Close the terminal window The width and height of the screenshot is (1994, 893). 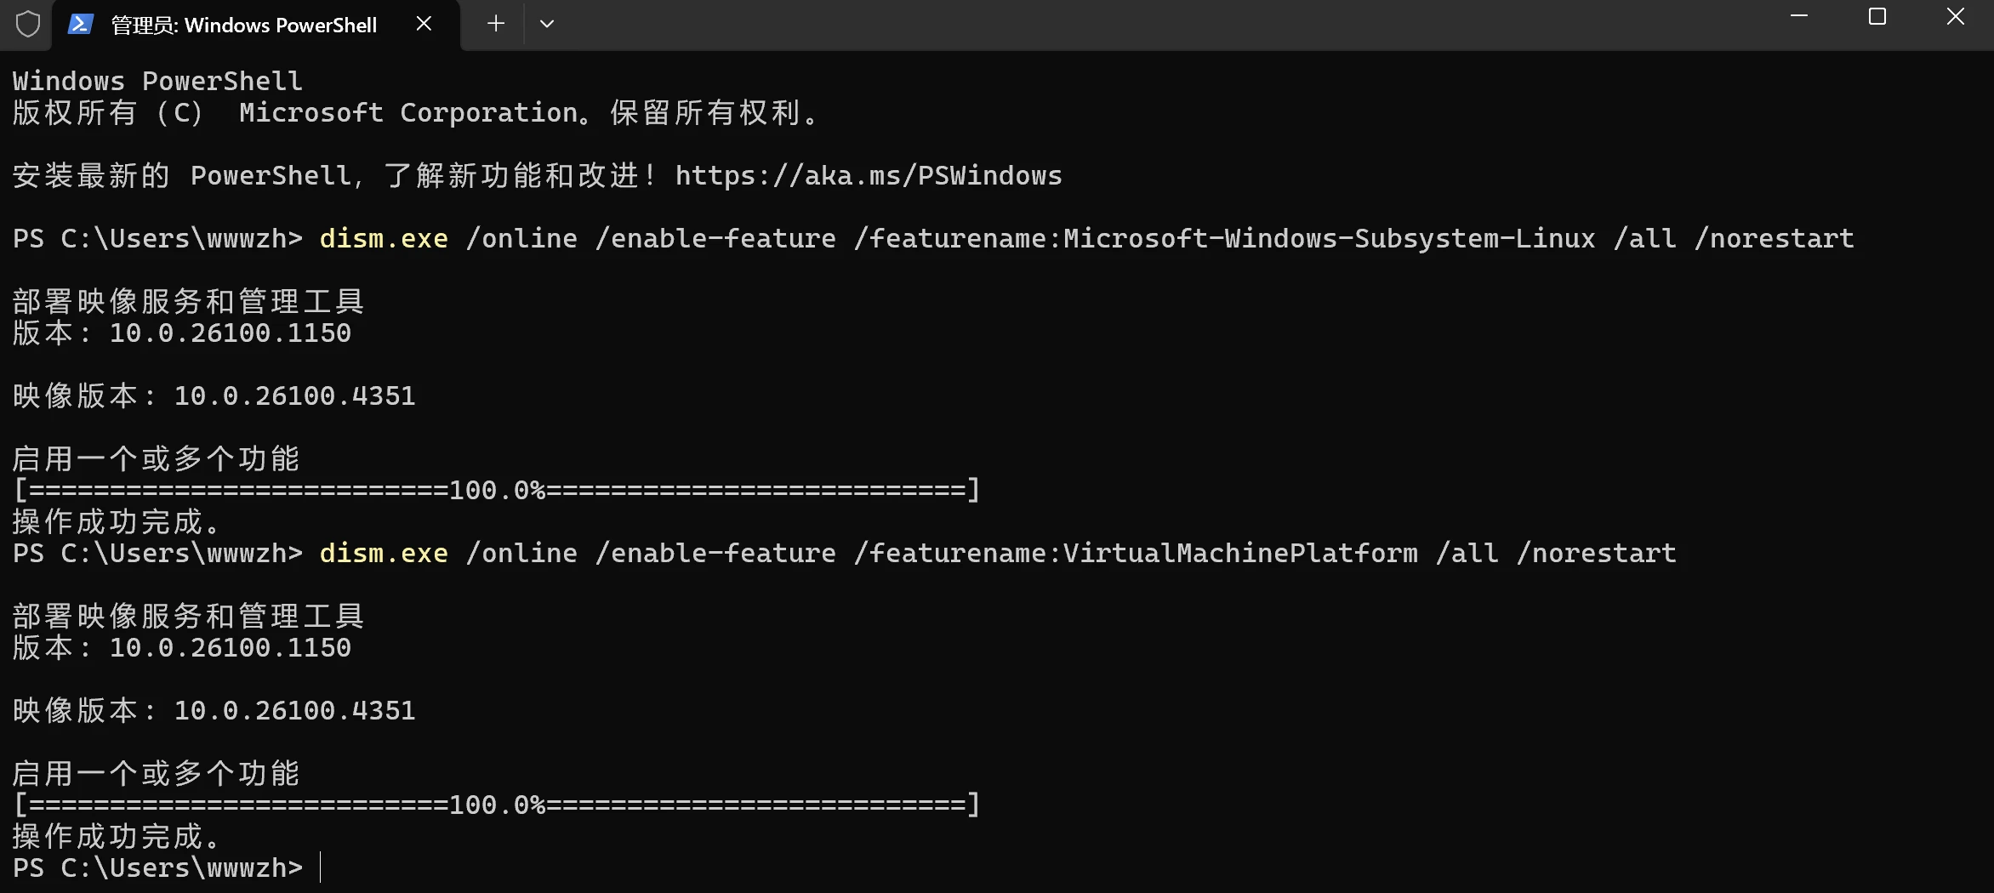1956,16
